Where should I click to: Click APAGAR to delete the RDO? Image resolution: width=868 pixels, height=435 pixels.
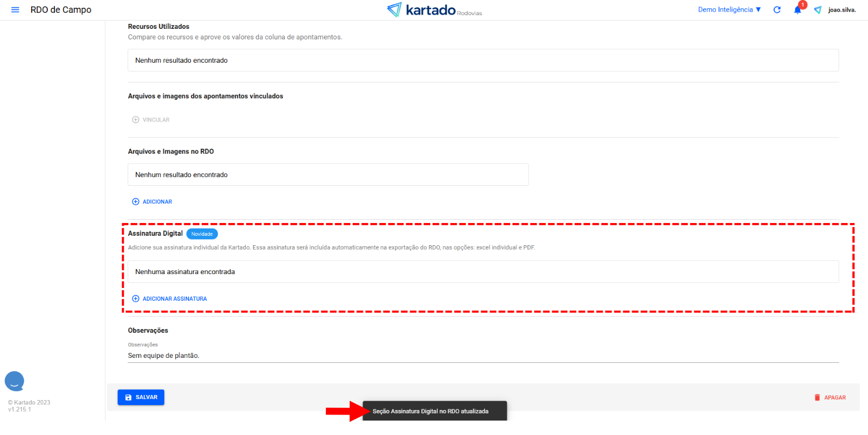[830, 397]
